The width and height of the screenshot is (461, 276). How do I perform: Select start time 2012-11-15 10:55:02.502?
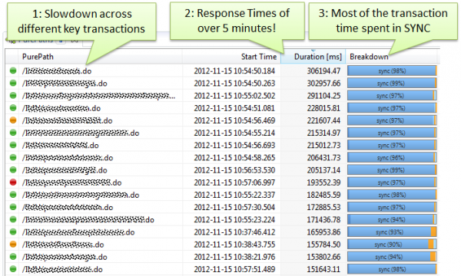point(234,96)
